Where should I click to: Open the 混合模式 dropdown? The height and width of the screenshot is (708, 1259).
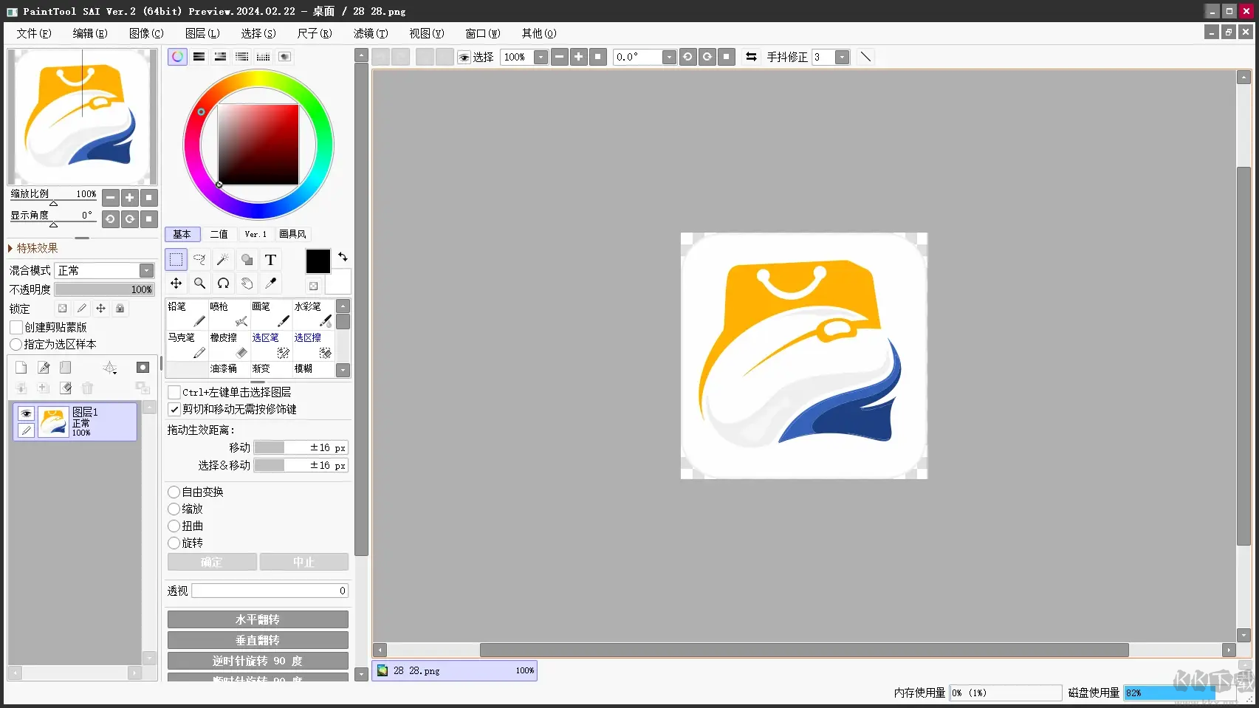pyautogui.click(x=146, y=270)
